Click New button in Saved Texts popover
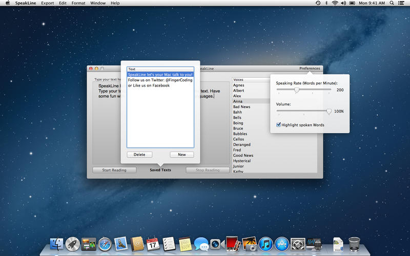Viewport: 410px width, 256px height. click(x=182, y=155)
